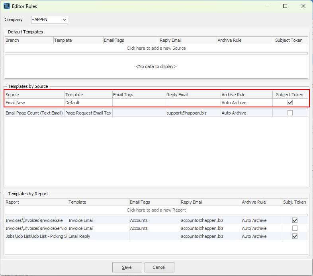
Task: Click Email Tags header in Templates by Source
Action: [x=139, y=95]
